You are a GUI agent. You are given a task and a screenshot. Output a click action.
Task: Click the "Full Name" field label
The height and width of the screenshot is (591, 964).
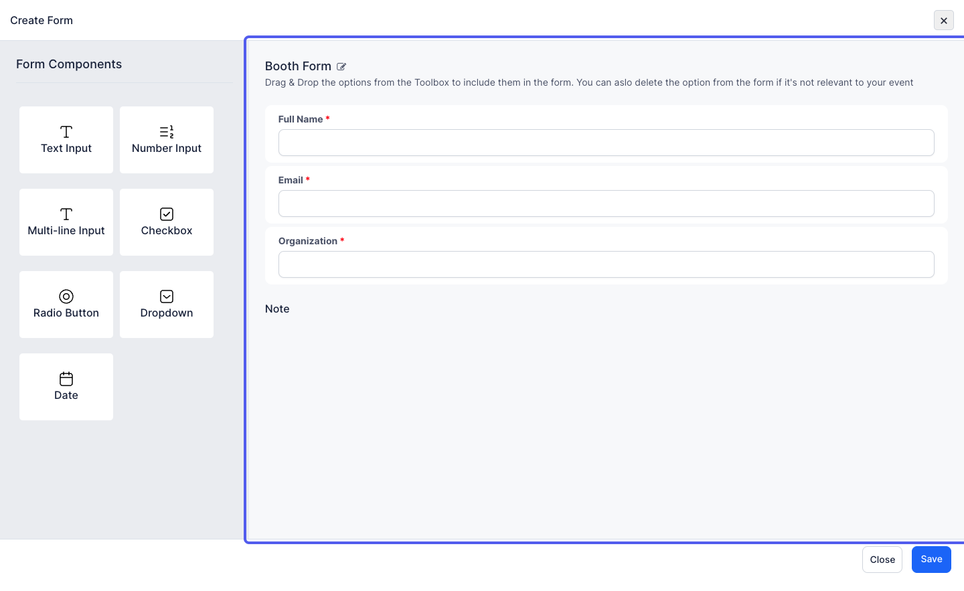(301, 119)
